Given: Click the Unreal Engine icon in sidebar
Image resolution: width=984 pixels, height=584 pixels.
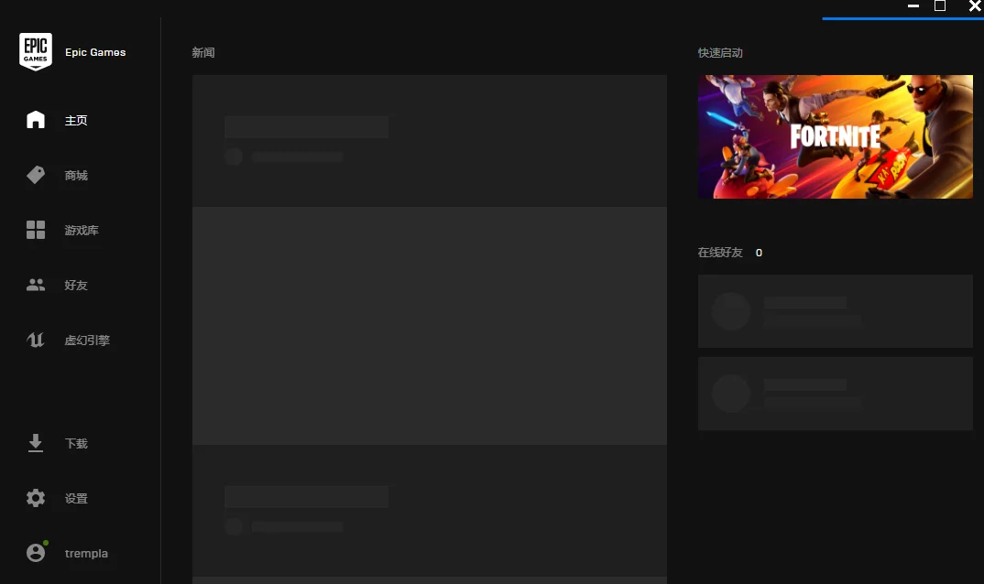Looking at the screenshot, I should point(36,340).
